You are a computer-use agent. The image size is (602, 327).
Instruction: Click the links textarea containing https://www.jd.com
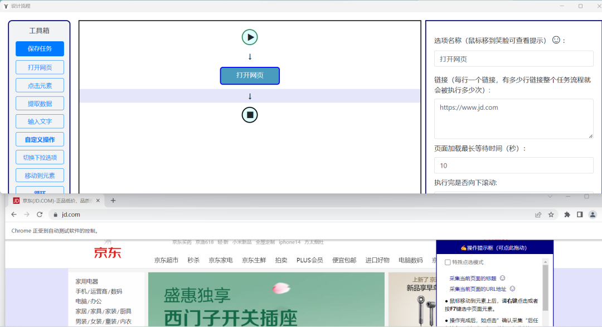pos(514,119)
